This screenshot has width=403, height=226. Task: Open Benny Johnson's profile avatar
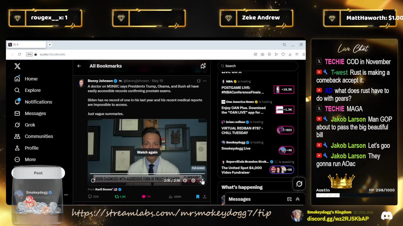[82, 83]
